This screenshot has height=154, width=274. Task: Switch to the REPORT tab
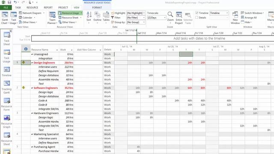click(x=48, y=8)
